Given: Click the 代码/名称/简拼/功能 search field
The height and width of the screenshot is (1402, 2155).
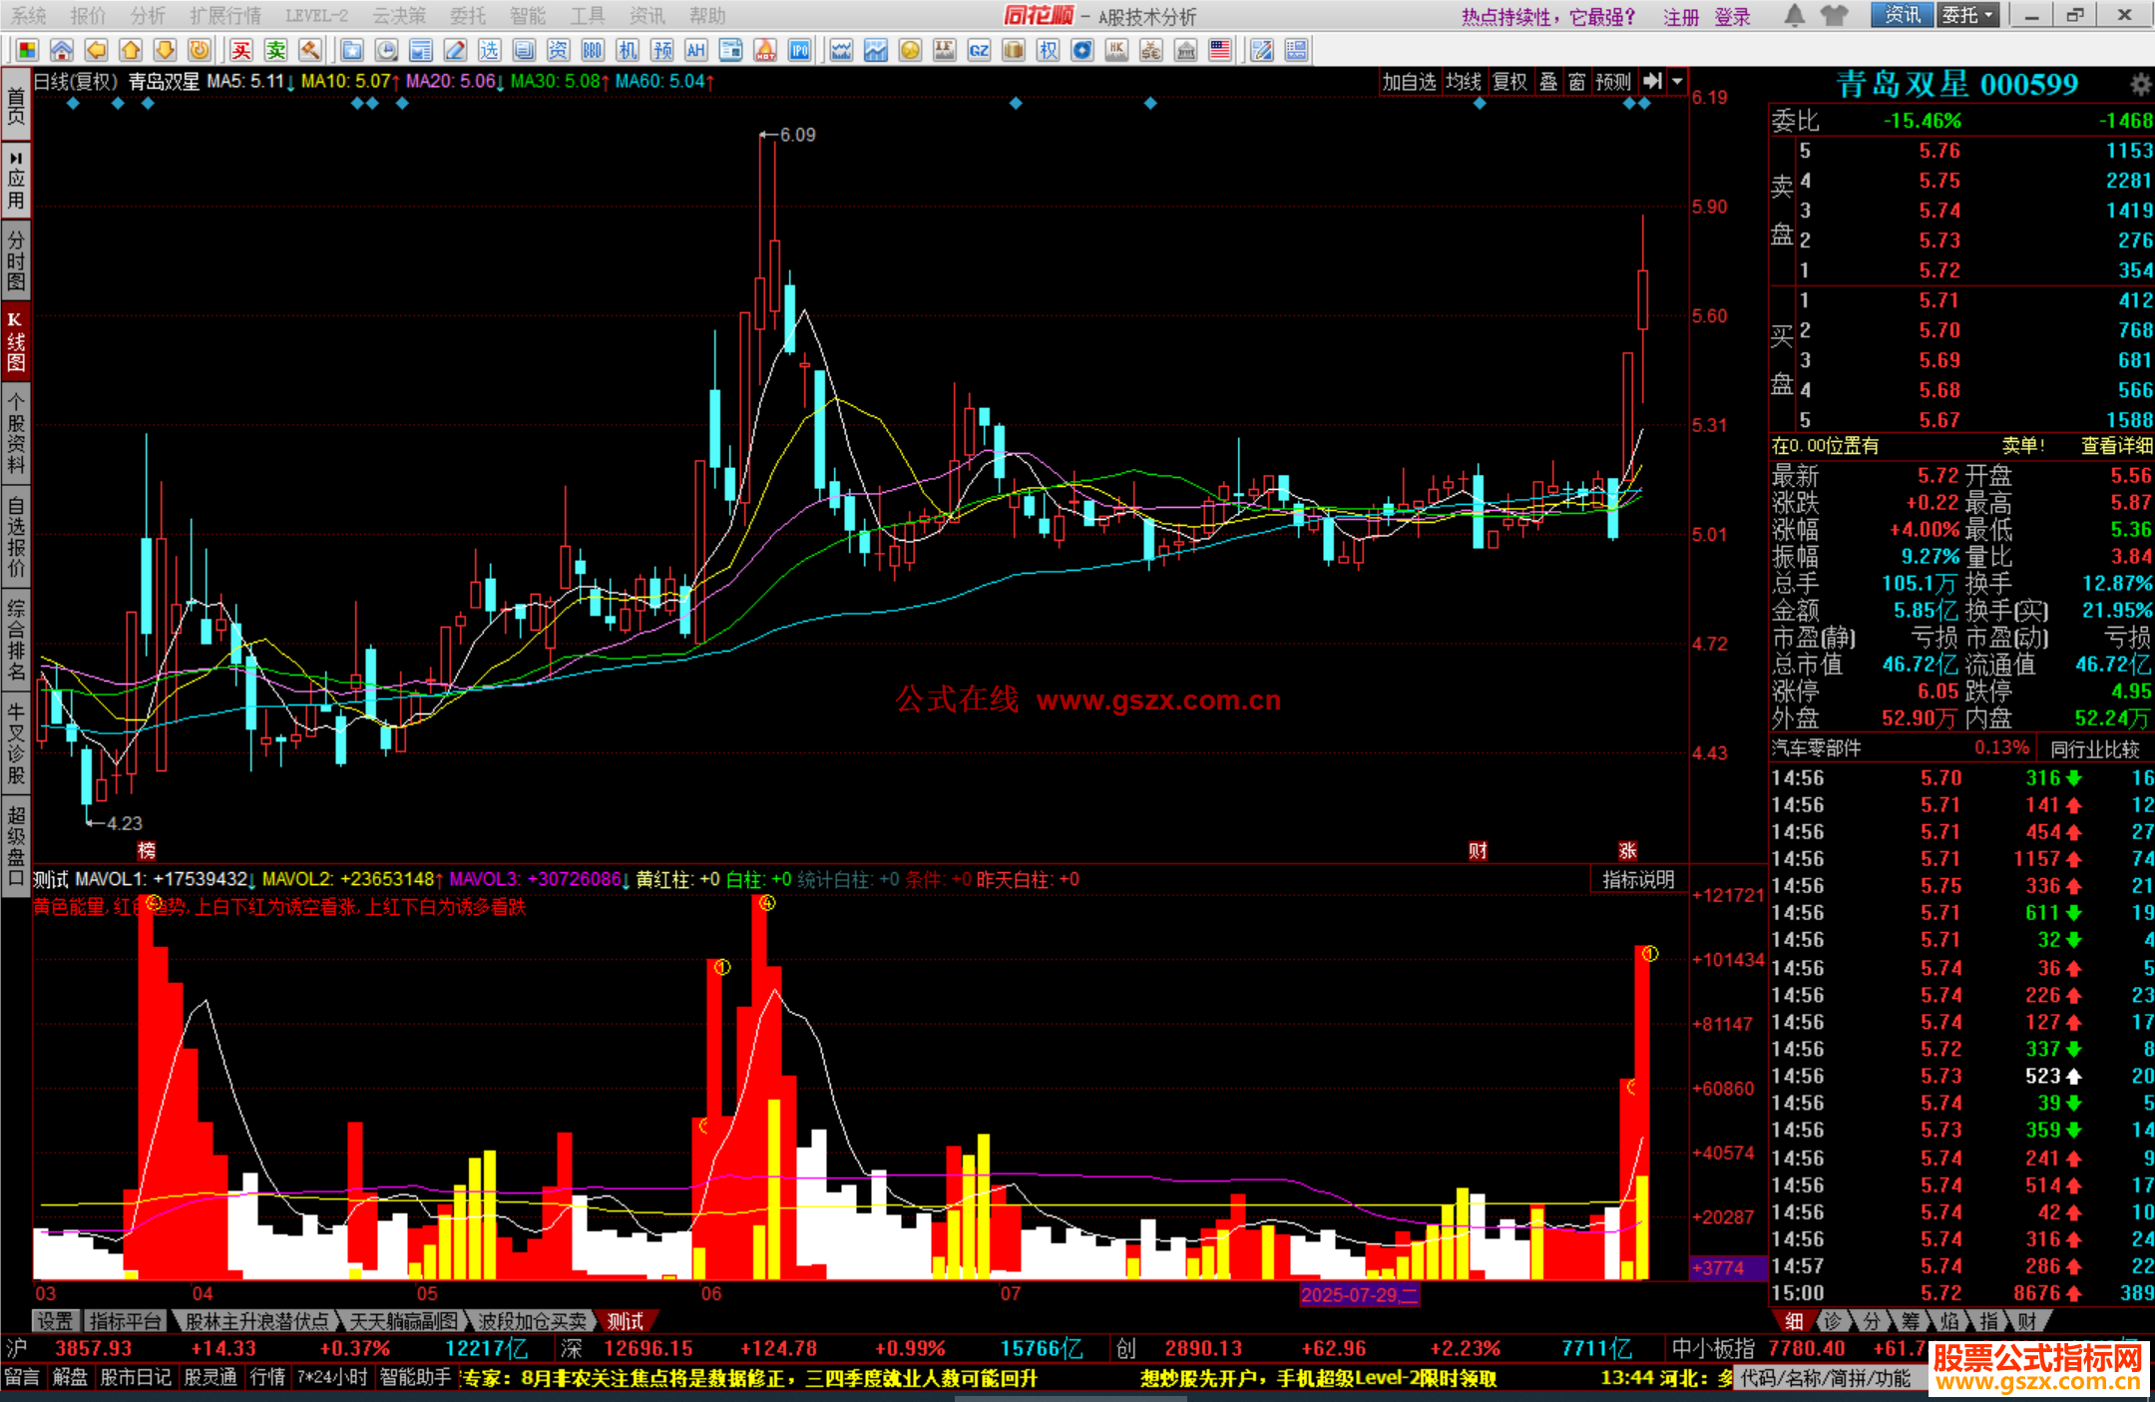Looking at the screenshot, I should point(1827,1378).
